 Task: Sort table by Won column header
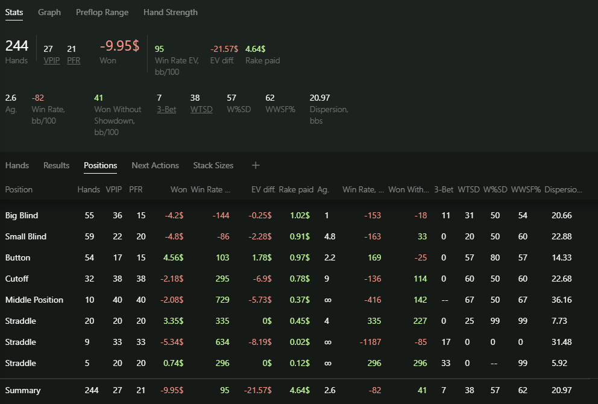pyautogui.click(x=178, y=189)
